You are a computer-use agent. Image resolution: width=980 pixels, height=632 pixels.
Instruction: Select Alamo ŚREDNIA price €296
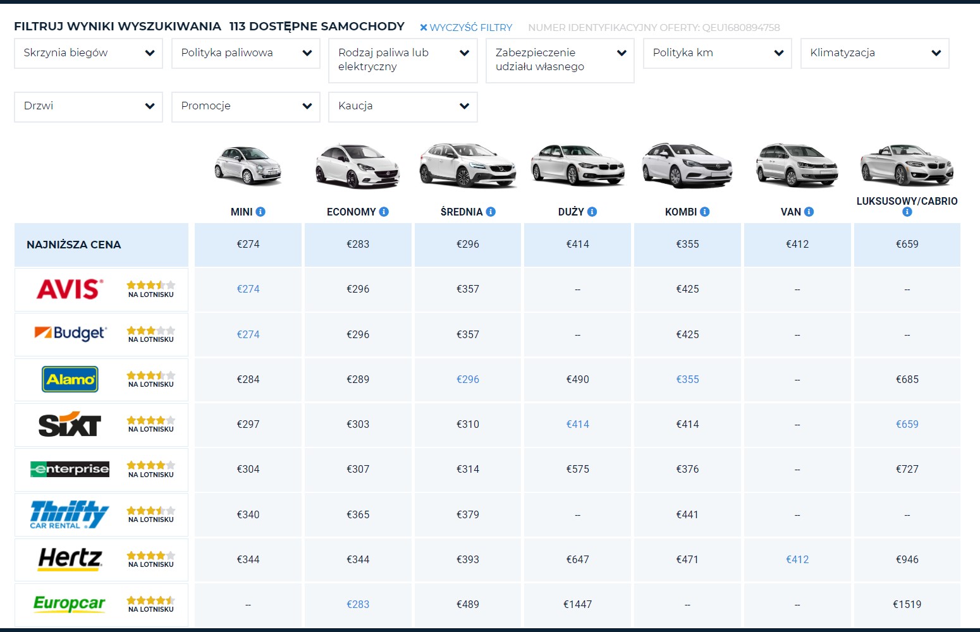click(x=468, y=379)
